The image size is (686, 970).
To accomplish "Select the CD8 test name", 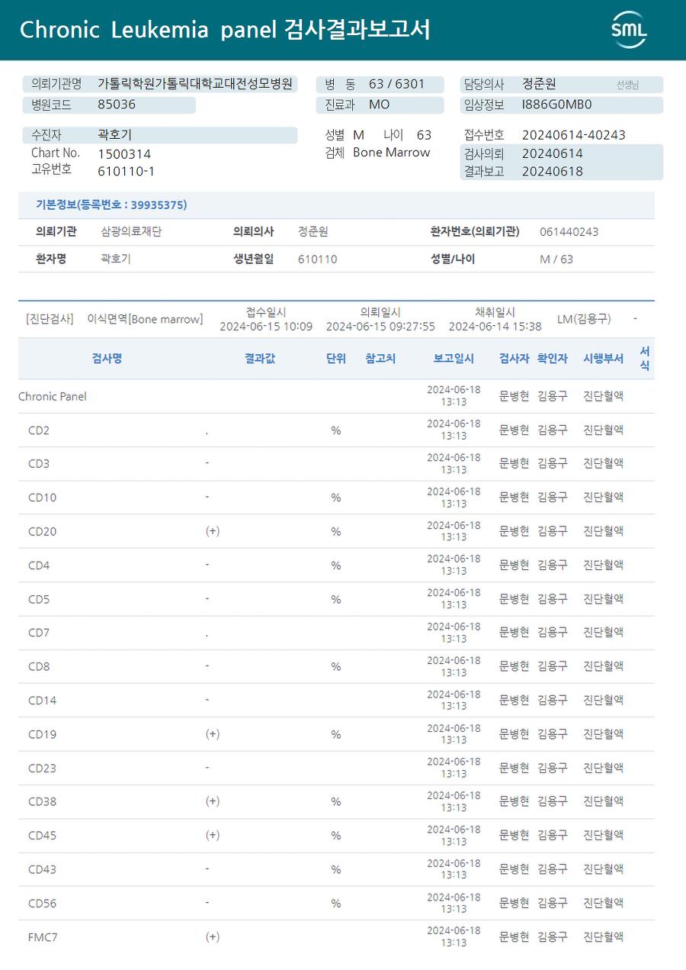I will coord(39,666).
